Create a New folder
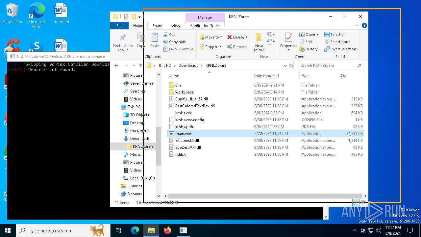This screenshot has height=237, width=421. (259, 42)
